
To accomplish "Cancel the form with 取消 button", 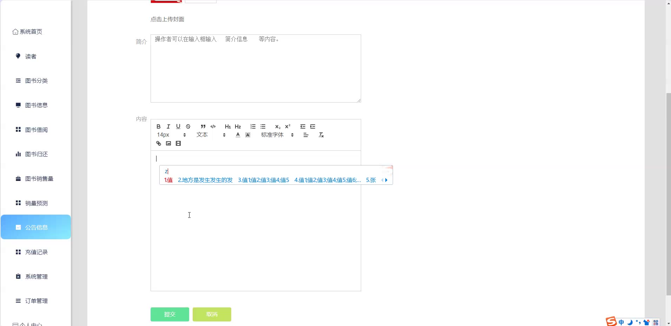I will [212, 314].
